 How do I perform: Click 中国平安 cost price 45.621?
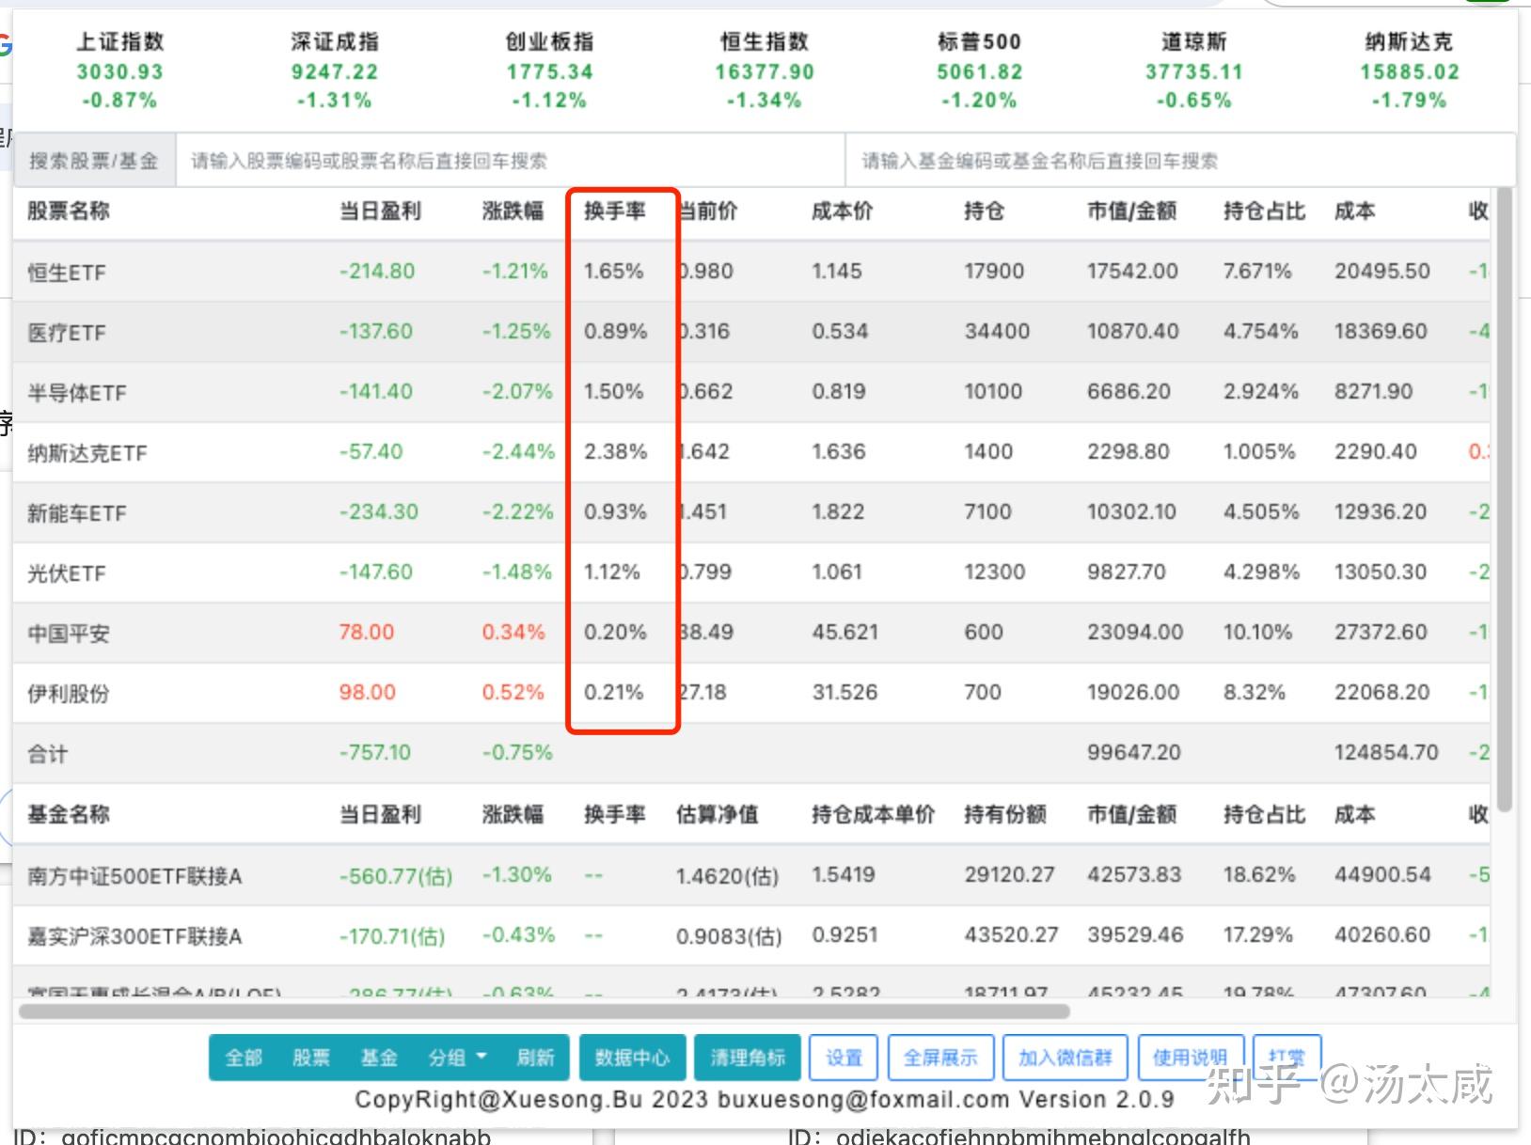pyautogui.click(x=845, y=632)
